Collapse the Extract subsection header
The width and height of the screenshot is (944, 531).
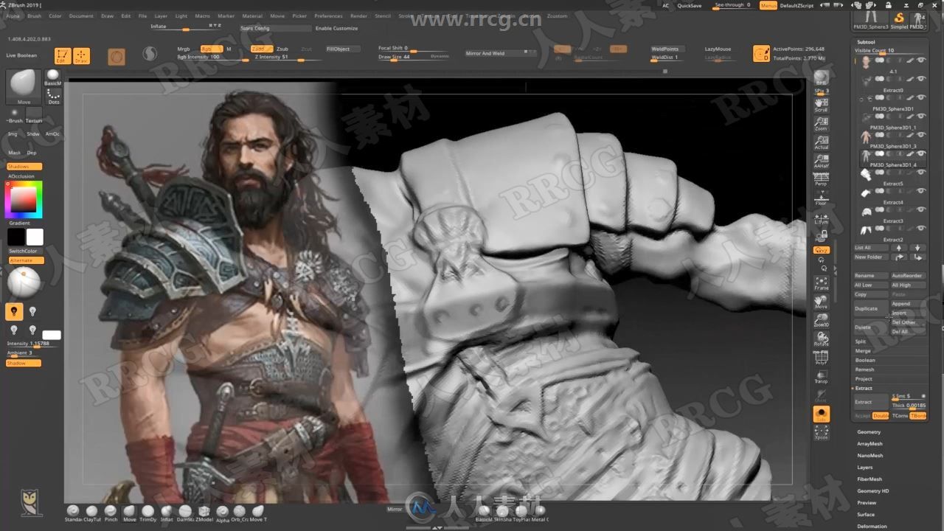(x=864, y=388)
